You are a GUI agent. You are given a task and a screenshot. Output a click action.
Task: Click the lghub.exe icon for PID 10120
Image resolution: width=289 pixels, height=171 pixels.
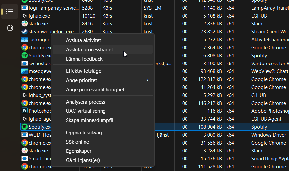[x=24, y=16]
